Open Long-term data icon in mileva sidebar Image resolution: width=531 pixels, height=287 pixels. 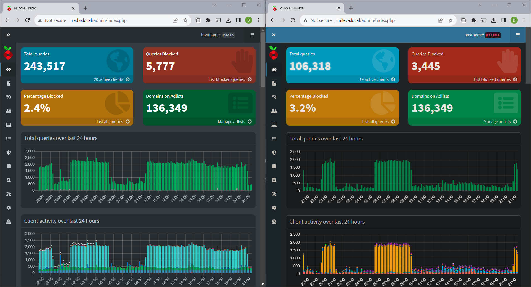(274, 97)
